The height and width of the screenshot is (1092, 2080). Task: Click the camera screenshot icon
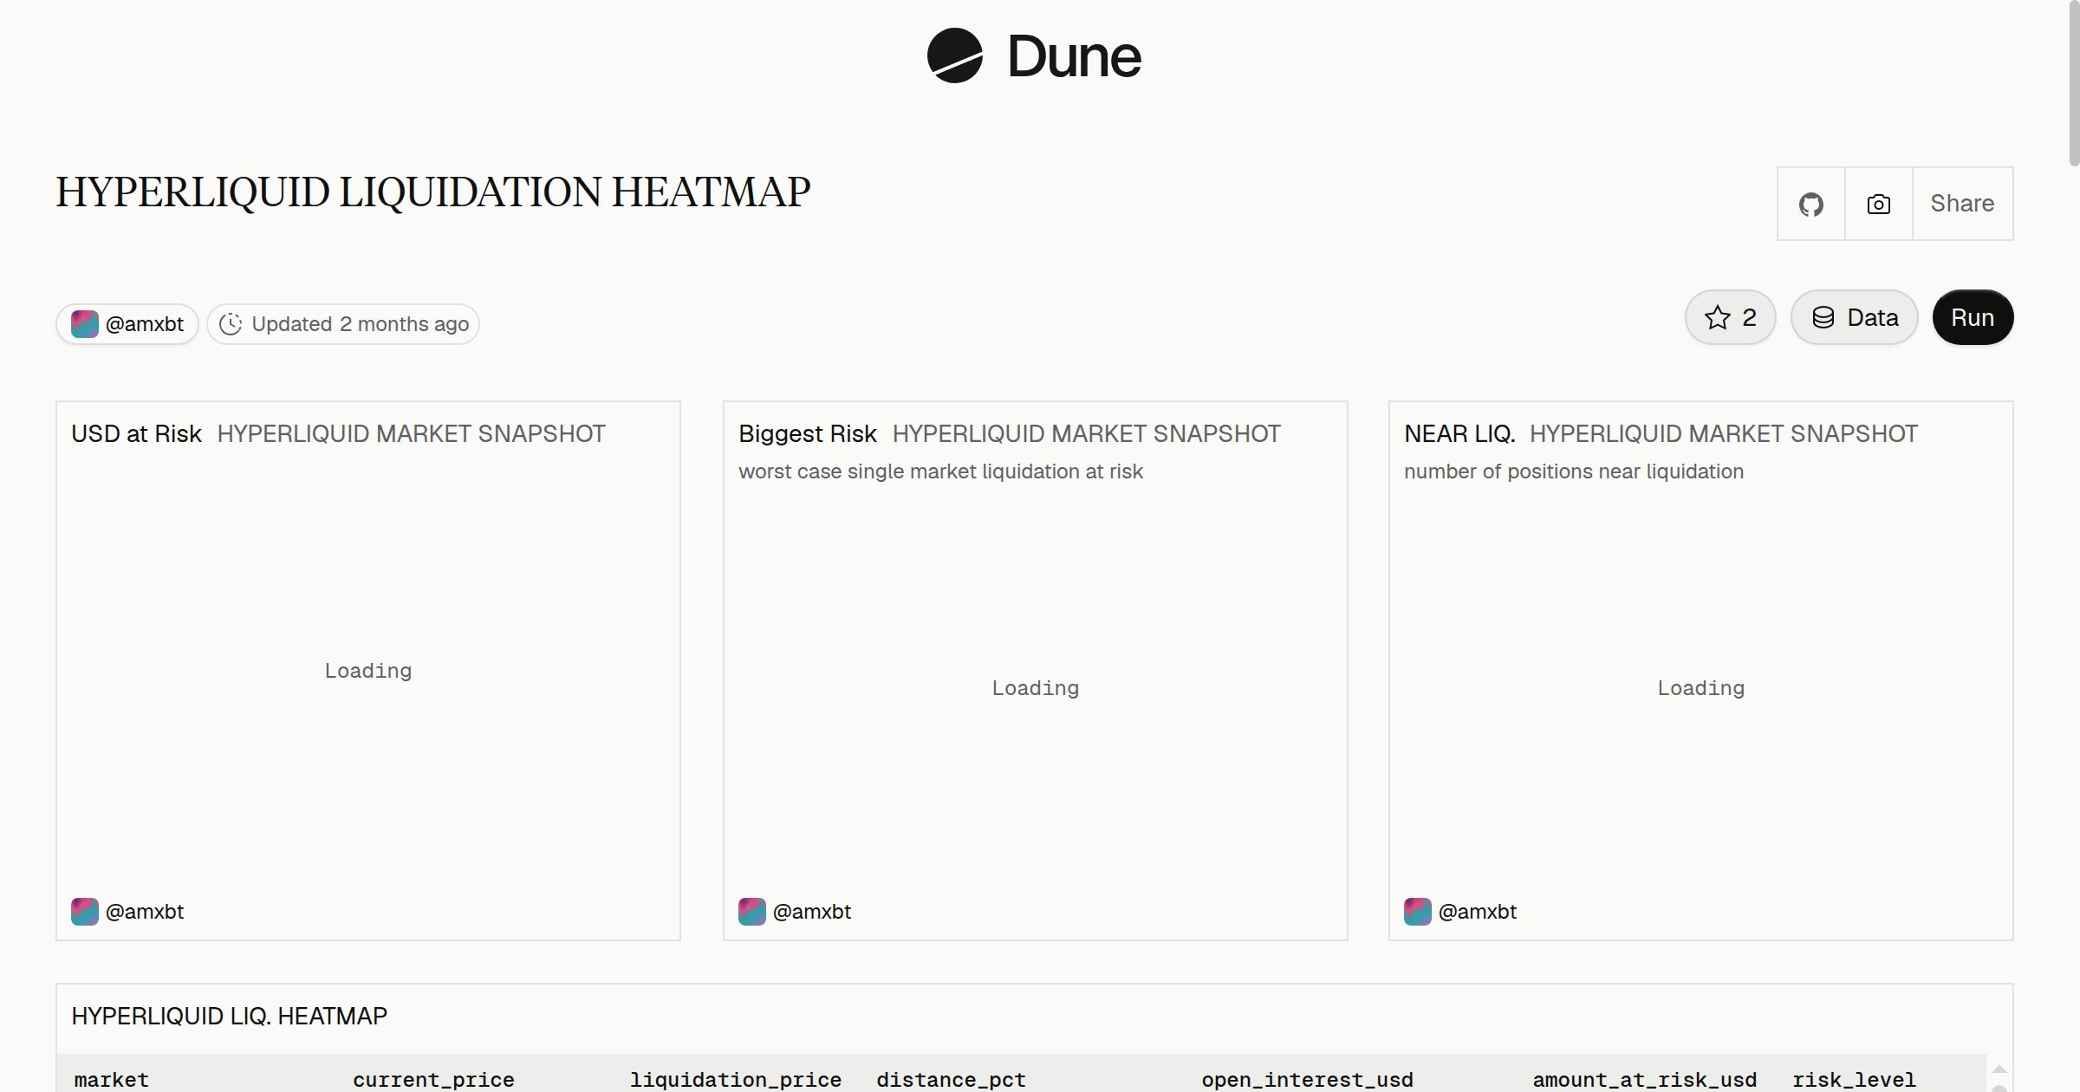point(1878,204)
